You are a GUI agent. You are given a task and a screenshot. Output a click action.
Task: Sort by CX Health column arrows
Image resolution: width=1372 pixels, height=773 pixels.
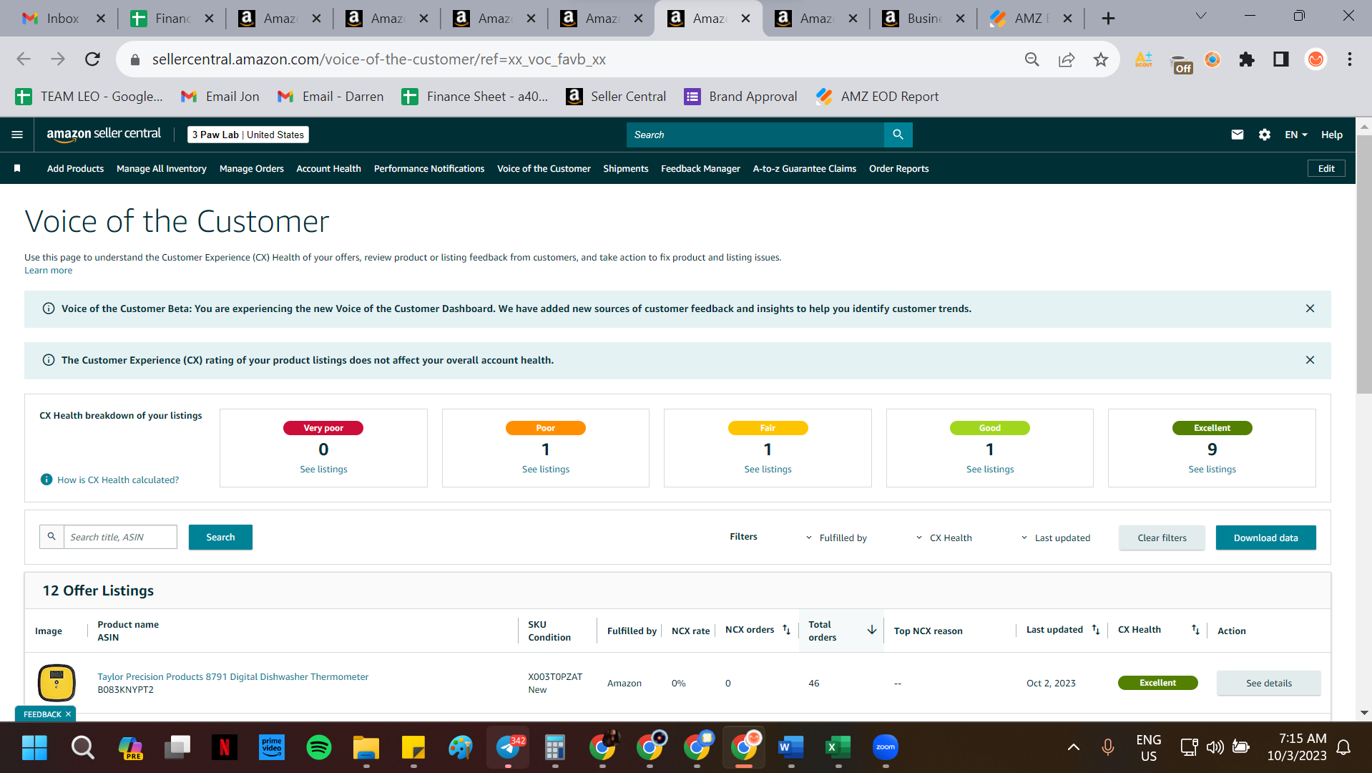1195,630
